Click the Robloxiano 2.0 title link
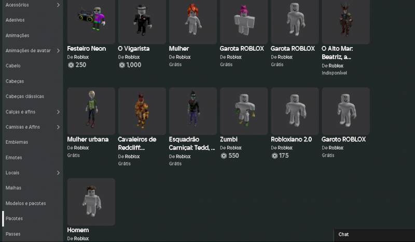 292,139
